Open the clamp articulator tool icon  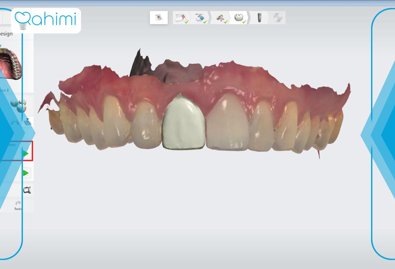pos(27,190)
